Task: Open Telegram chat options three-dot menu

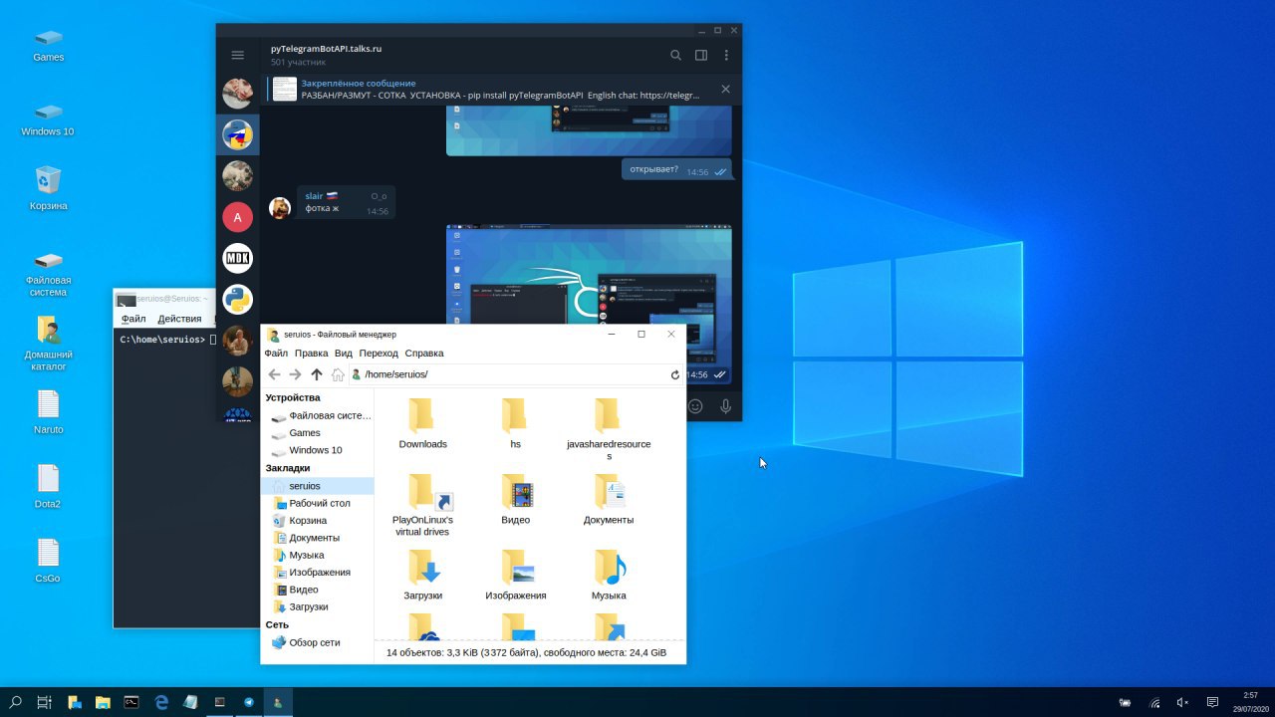Action: [x=726, y=55]
